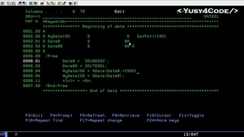The image size is (244, 137).
Task: Click sequence number 0002.02
Action: pos(32,46)
